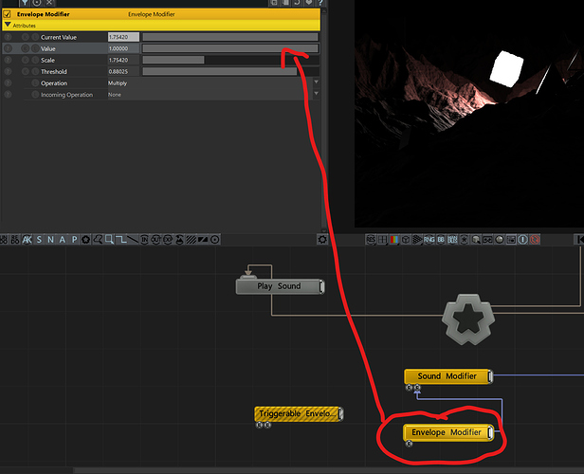Select the Play Sound node

(x=280, y=286)
